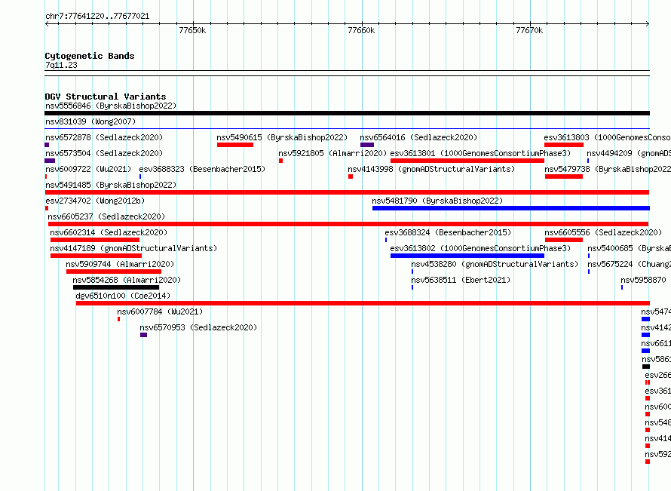Screen dimensions: 671x491
Task: Select the red bar under esv3613803
Action: pyautogui.click(x=564, y=145)
